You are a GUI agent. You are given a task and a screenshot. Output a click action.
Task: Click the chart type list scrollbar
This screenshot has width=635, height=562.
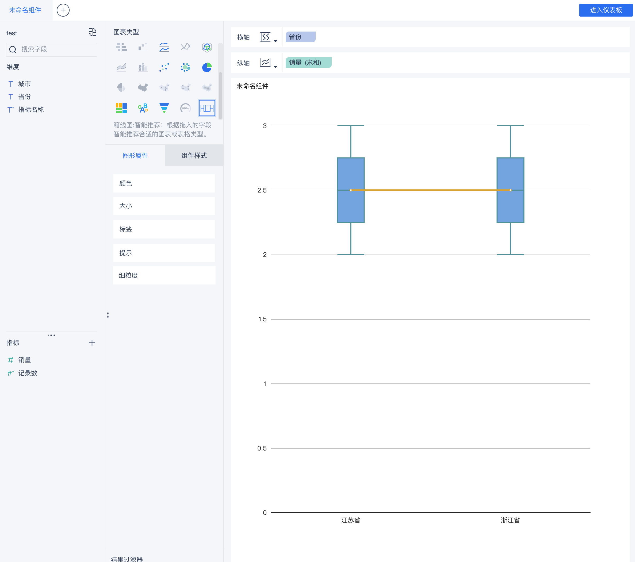coord(220,96)
